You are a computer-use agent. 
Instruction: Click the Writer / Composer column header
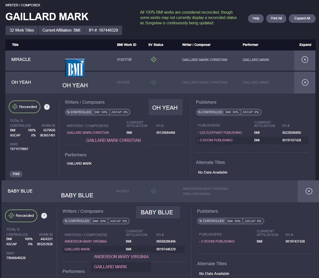point(196,45)
